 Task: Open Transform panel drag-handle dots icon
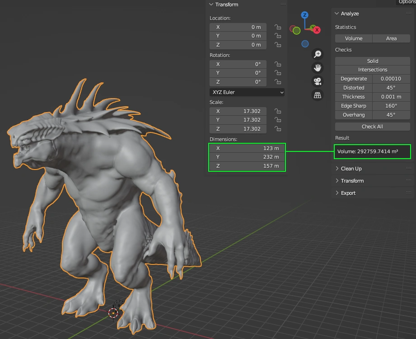pos(283,4)
